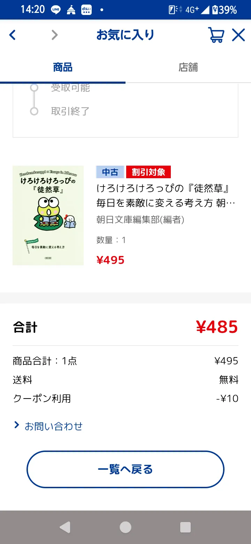Tap the chevron beside お問い合わせ
Viewport: 251px width, 544px height.
[16, 425]
